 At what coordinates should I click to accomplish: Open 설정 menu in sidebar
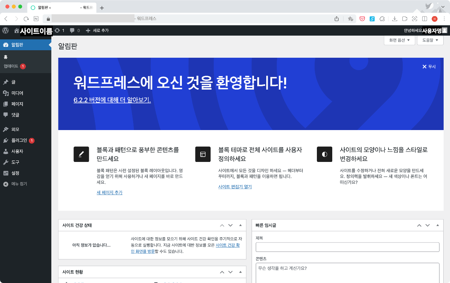25,173
